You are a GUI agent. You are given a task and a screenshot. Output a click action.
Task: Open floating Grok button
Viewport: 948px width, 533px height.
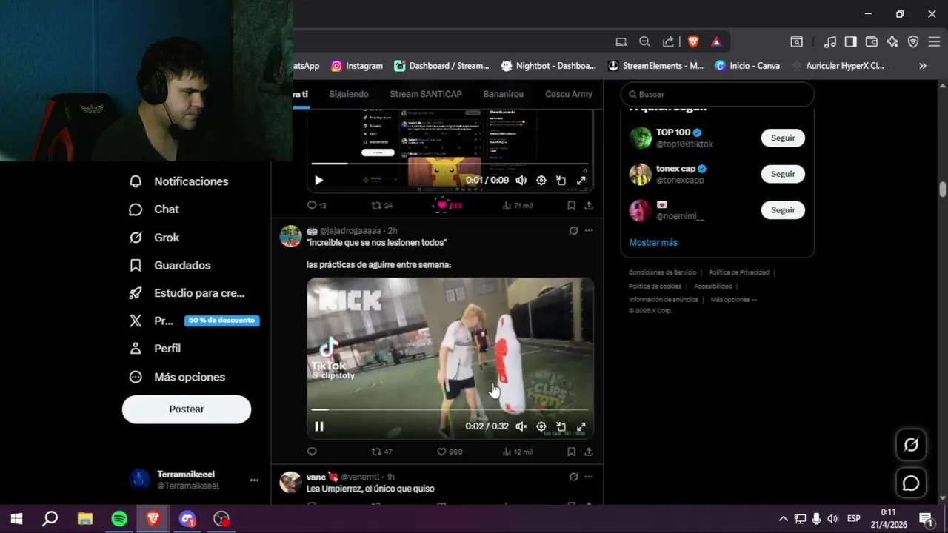[911, 444]
